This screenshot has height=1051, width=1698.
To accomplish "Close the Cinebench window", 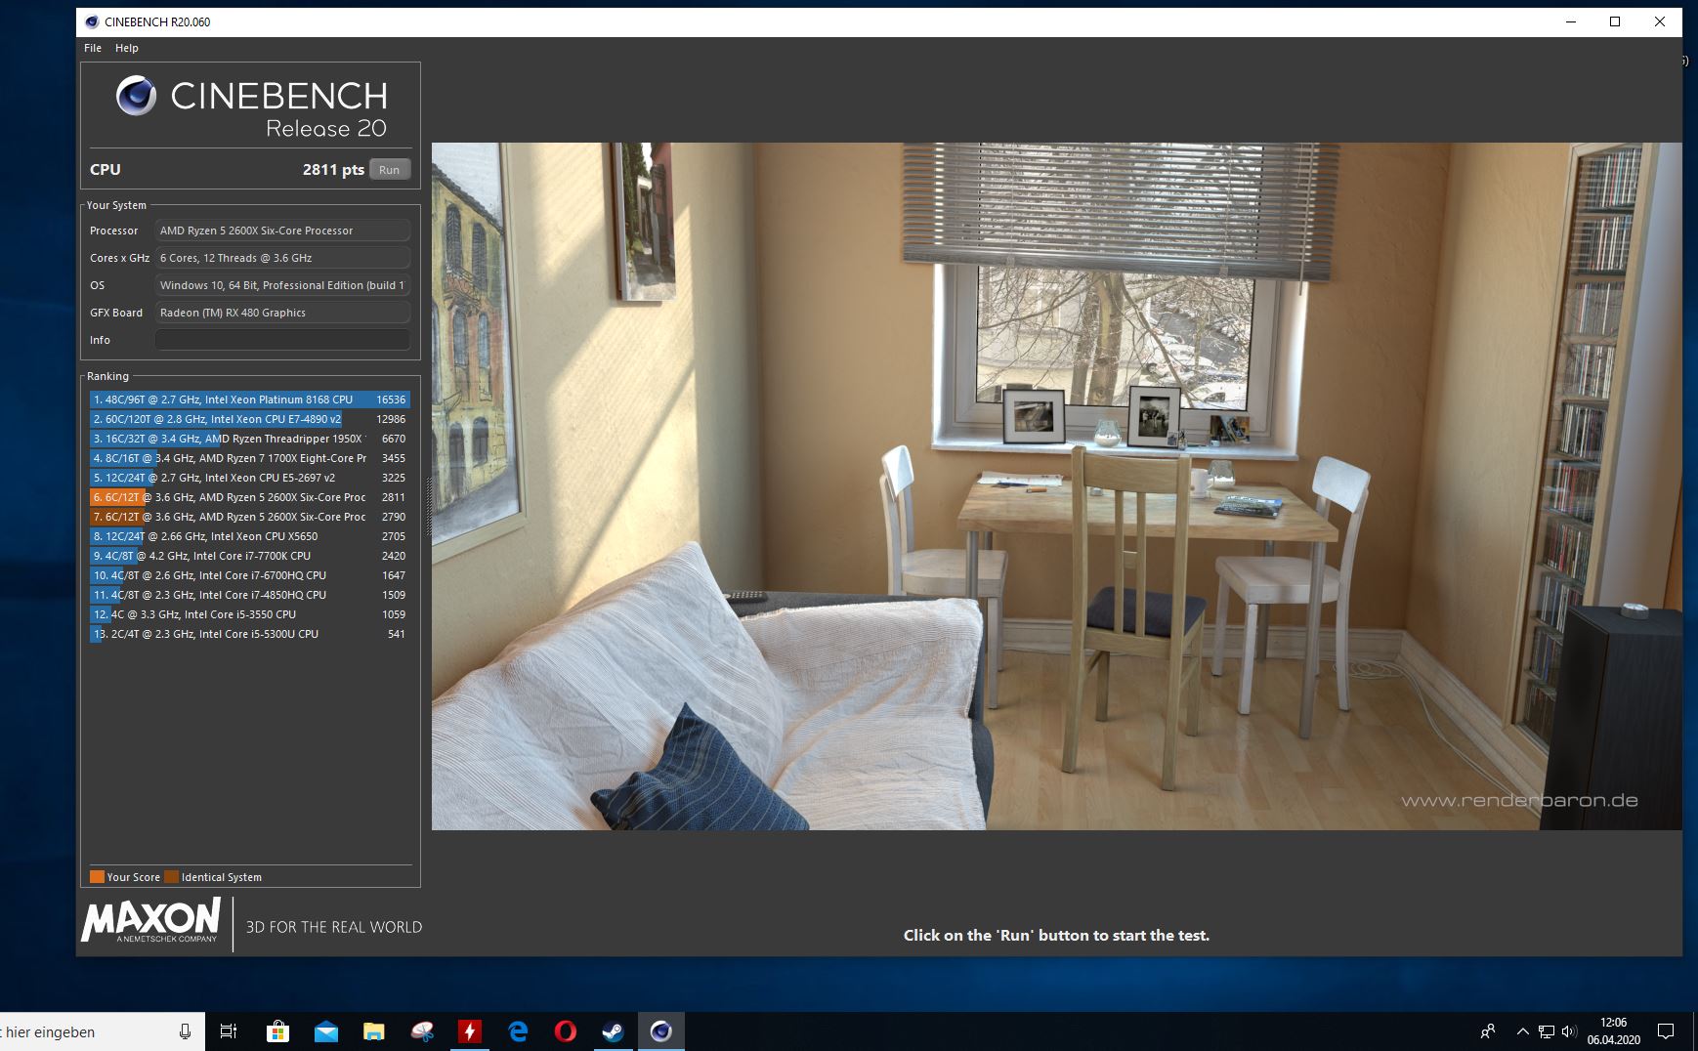I will tap(1660, 21).
